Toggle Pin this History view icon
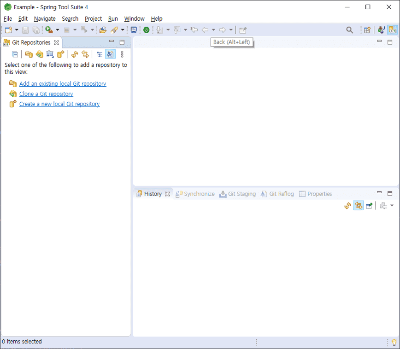Viewport: 400px width, 349px height. coord(369,206)
